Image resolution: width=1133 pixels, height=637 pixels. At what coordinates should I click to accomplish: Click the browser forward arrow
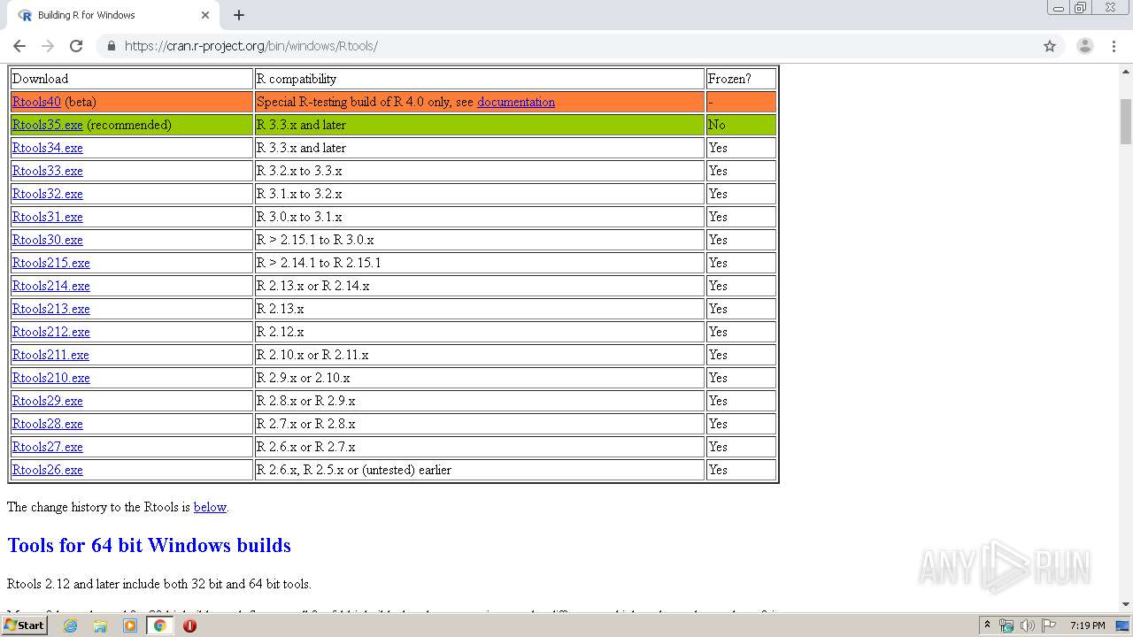(x=48, y=46)
